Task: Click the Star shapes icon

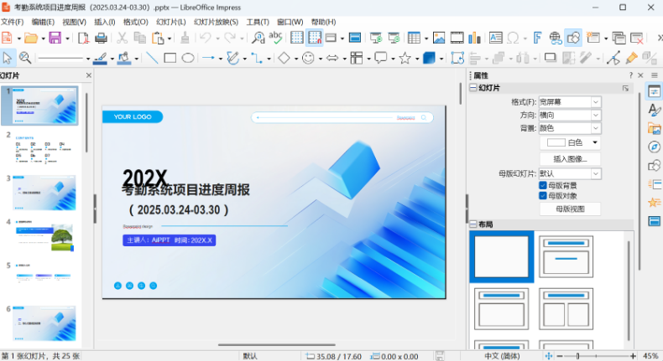Action: click(405, 58)
